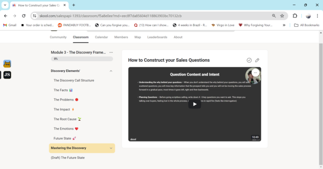Open The Impact lesson
The width and height of the screenshot is (323, 169).
point(64,109)
